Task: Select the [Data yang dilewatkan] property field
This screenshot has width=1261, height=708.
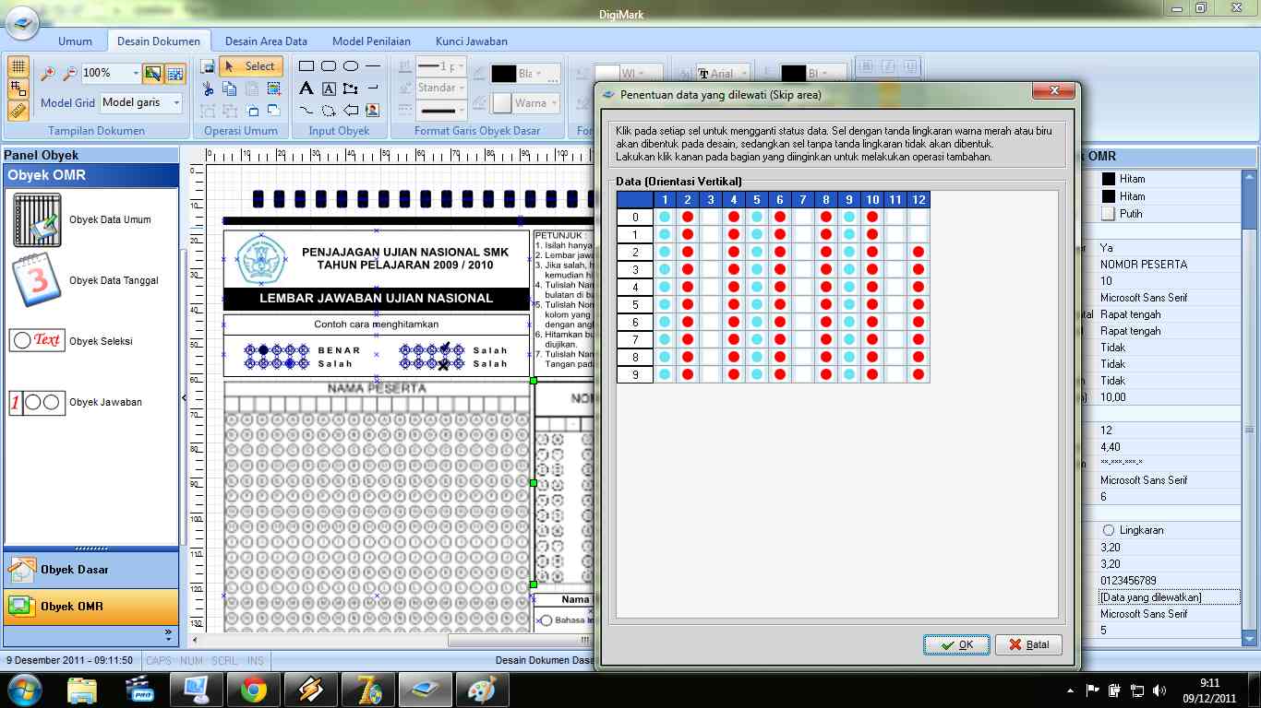Action: tap(1169, 597)
